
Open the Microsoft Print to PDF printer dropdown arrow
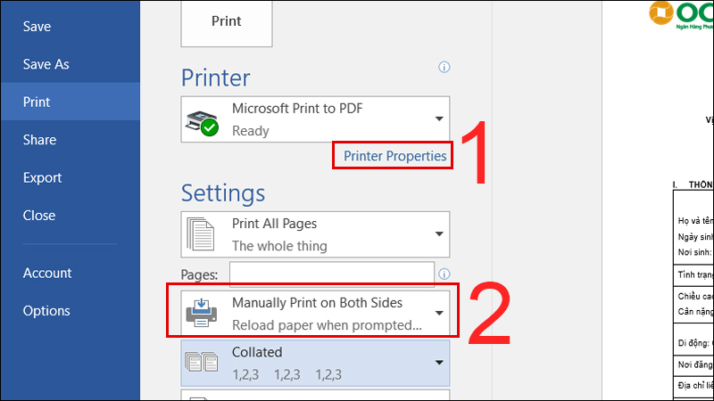439,119
